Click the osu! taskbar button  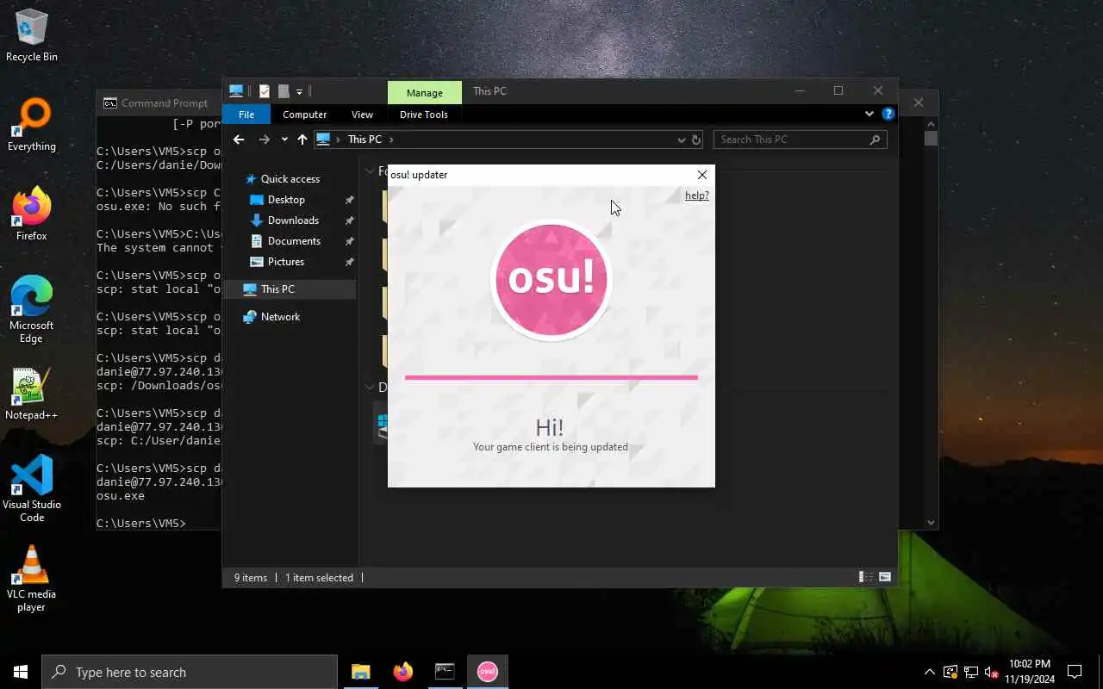487,672
